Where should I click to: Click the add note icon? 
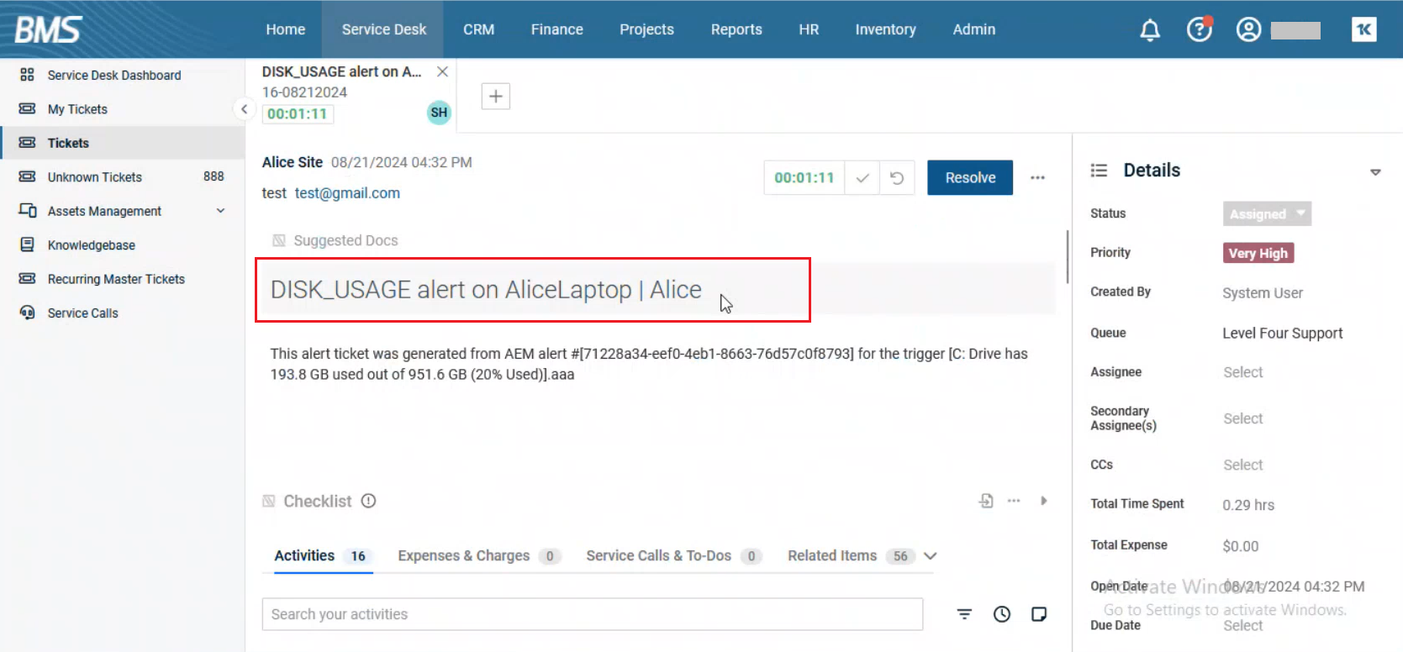pyautogui.click(x=1039, y=614)
